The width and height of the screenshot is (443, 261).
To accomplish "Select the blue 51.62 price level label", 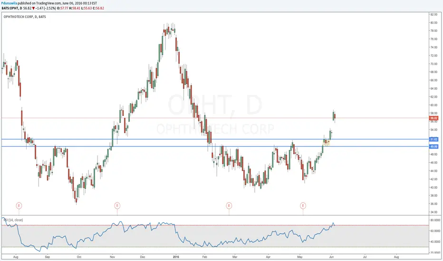I will pos(433,140).
